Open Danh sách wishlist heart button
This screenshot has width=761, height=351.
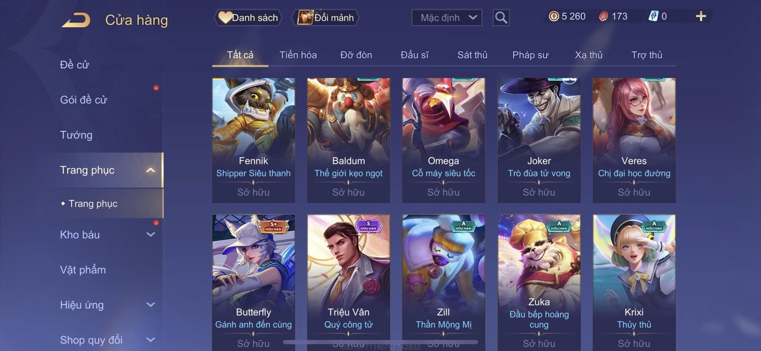(248, 17)
